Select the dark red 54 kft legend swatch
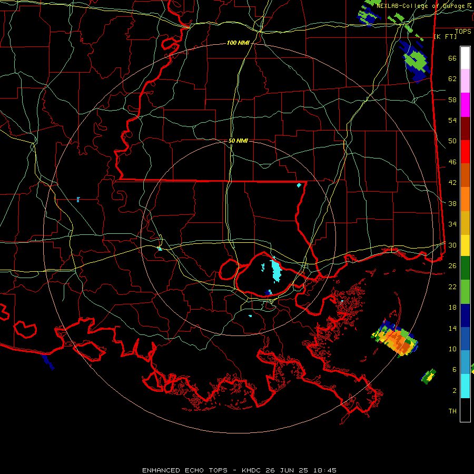The width and height of the screenshot is (474, 474). pos(465,129)
